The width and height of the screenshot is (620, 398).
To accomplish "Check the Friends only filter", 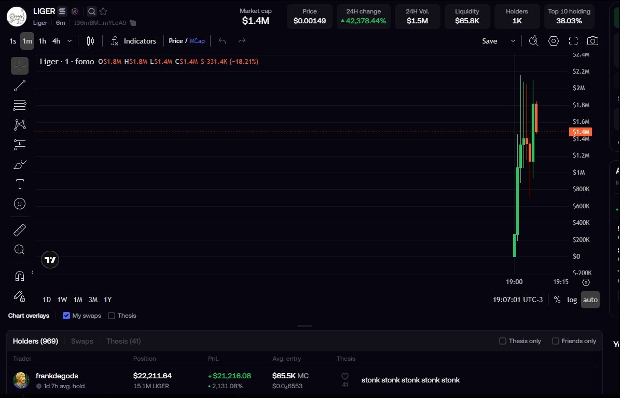I will [x=556, y=341].
